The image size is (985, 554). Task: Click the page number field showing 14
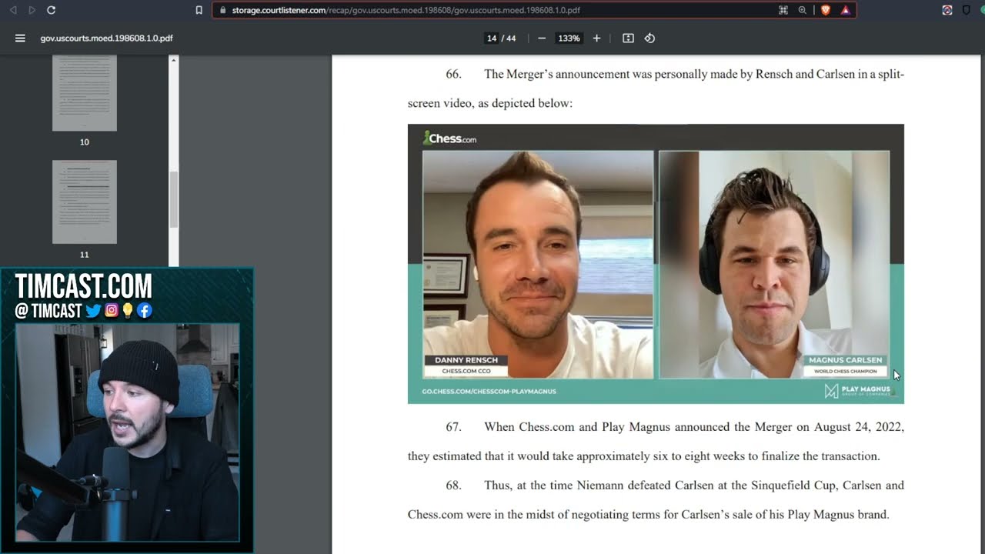[491, 38]
